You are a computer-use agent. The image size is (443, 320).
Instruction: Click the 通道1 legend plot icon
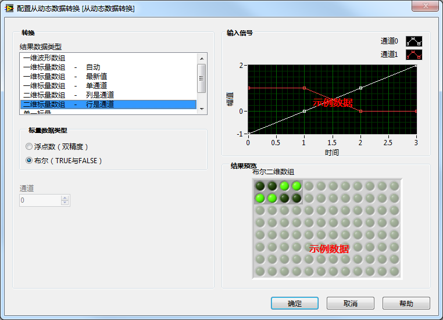pyautogui.click(x=413, y=55)
